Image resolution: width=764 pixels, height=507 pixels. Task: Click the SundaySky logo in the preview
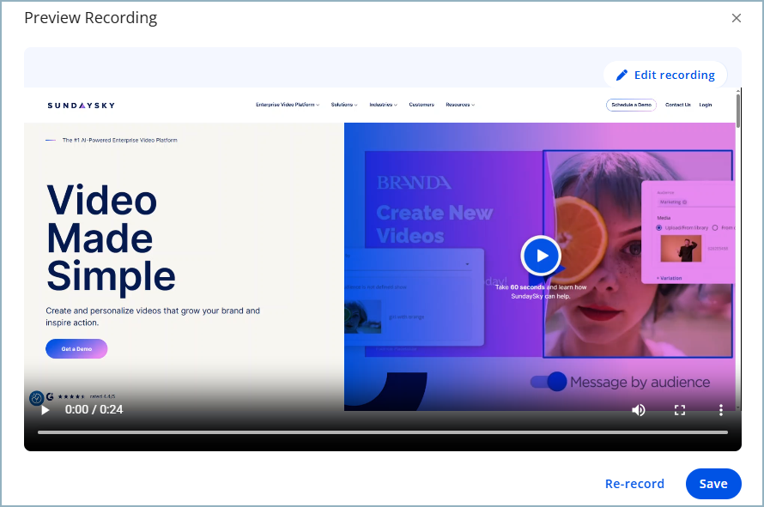click(x=81, y=106)
